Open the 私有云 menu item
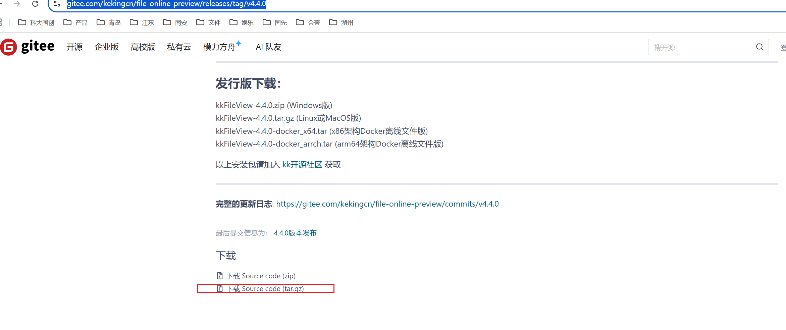Viewport: 786px width, 330px height. click(x=179, y=47)
